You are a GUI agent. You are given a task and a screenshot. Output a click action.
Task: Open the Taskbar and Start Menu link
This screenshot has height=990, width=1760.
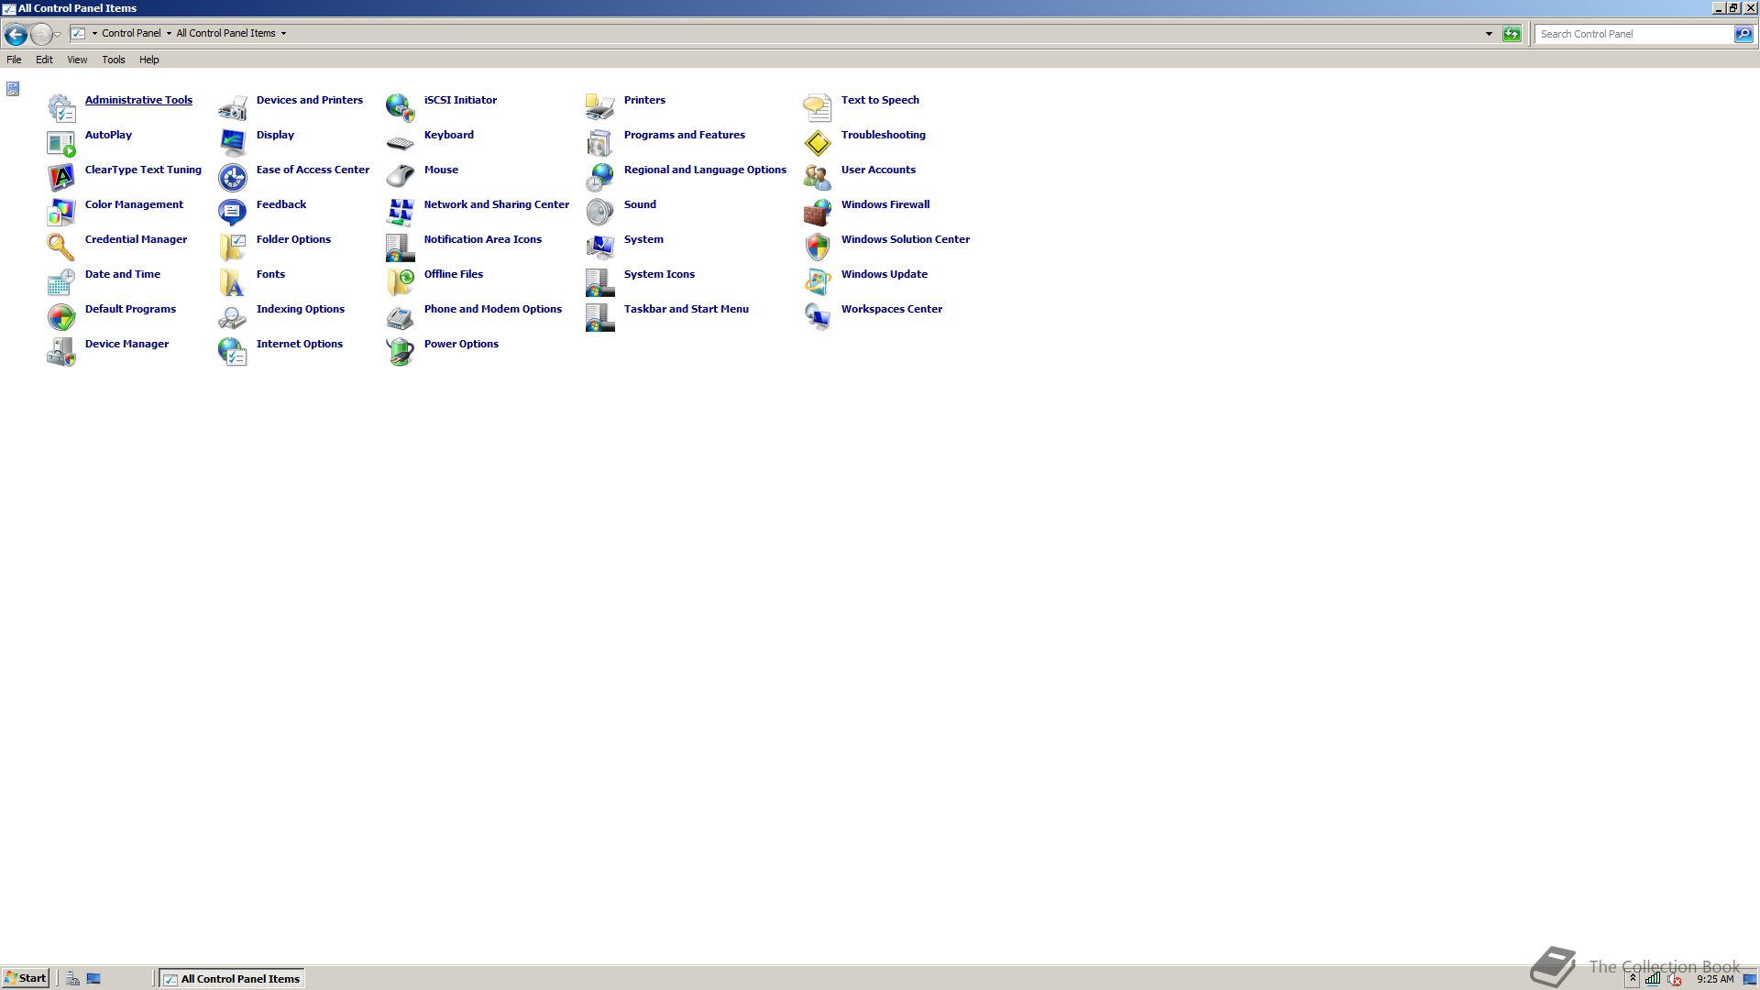687,309
